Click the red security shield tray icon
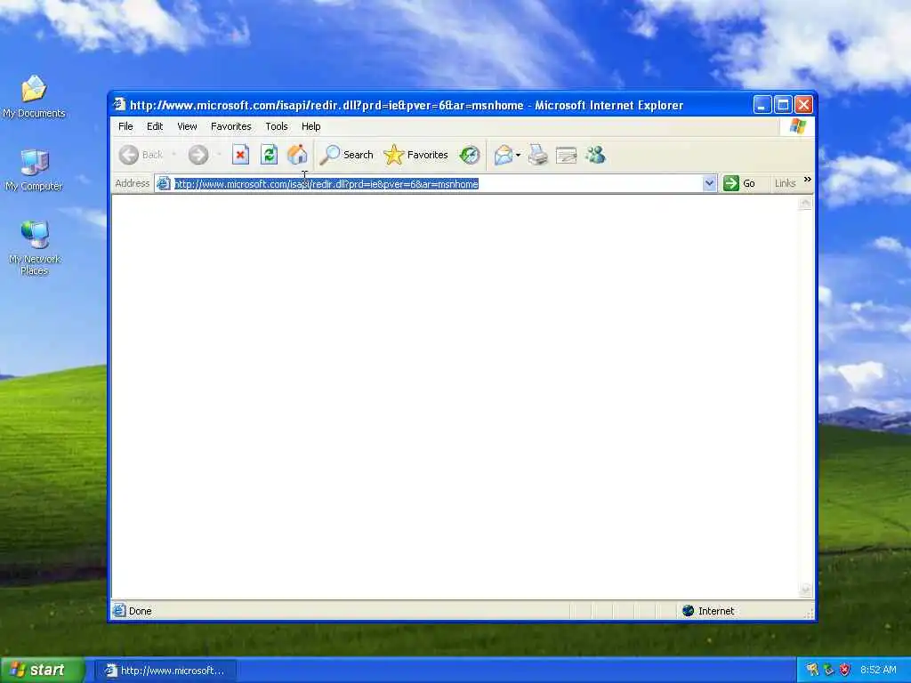 845,670
